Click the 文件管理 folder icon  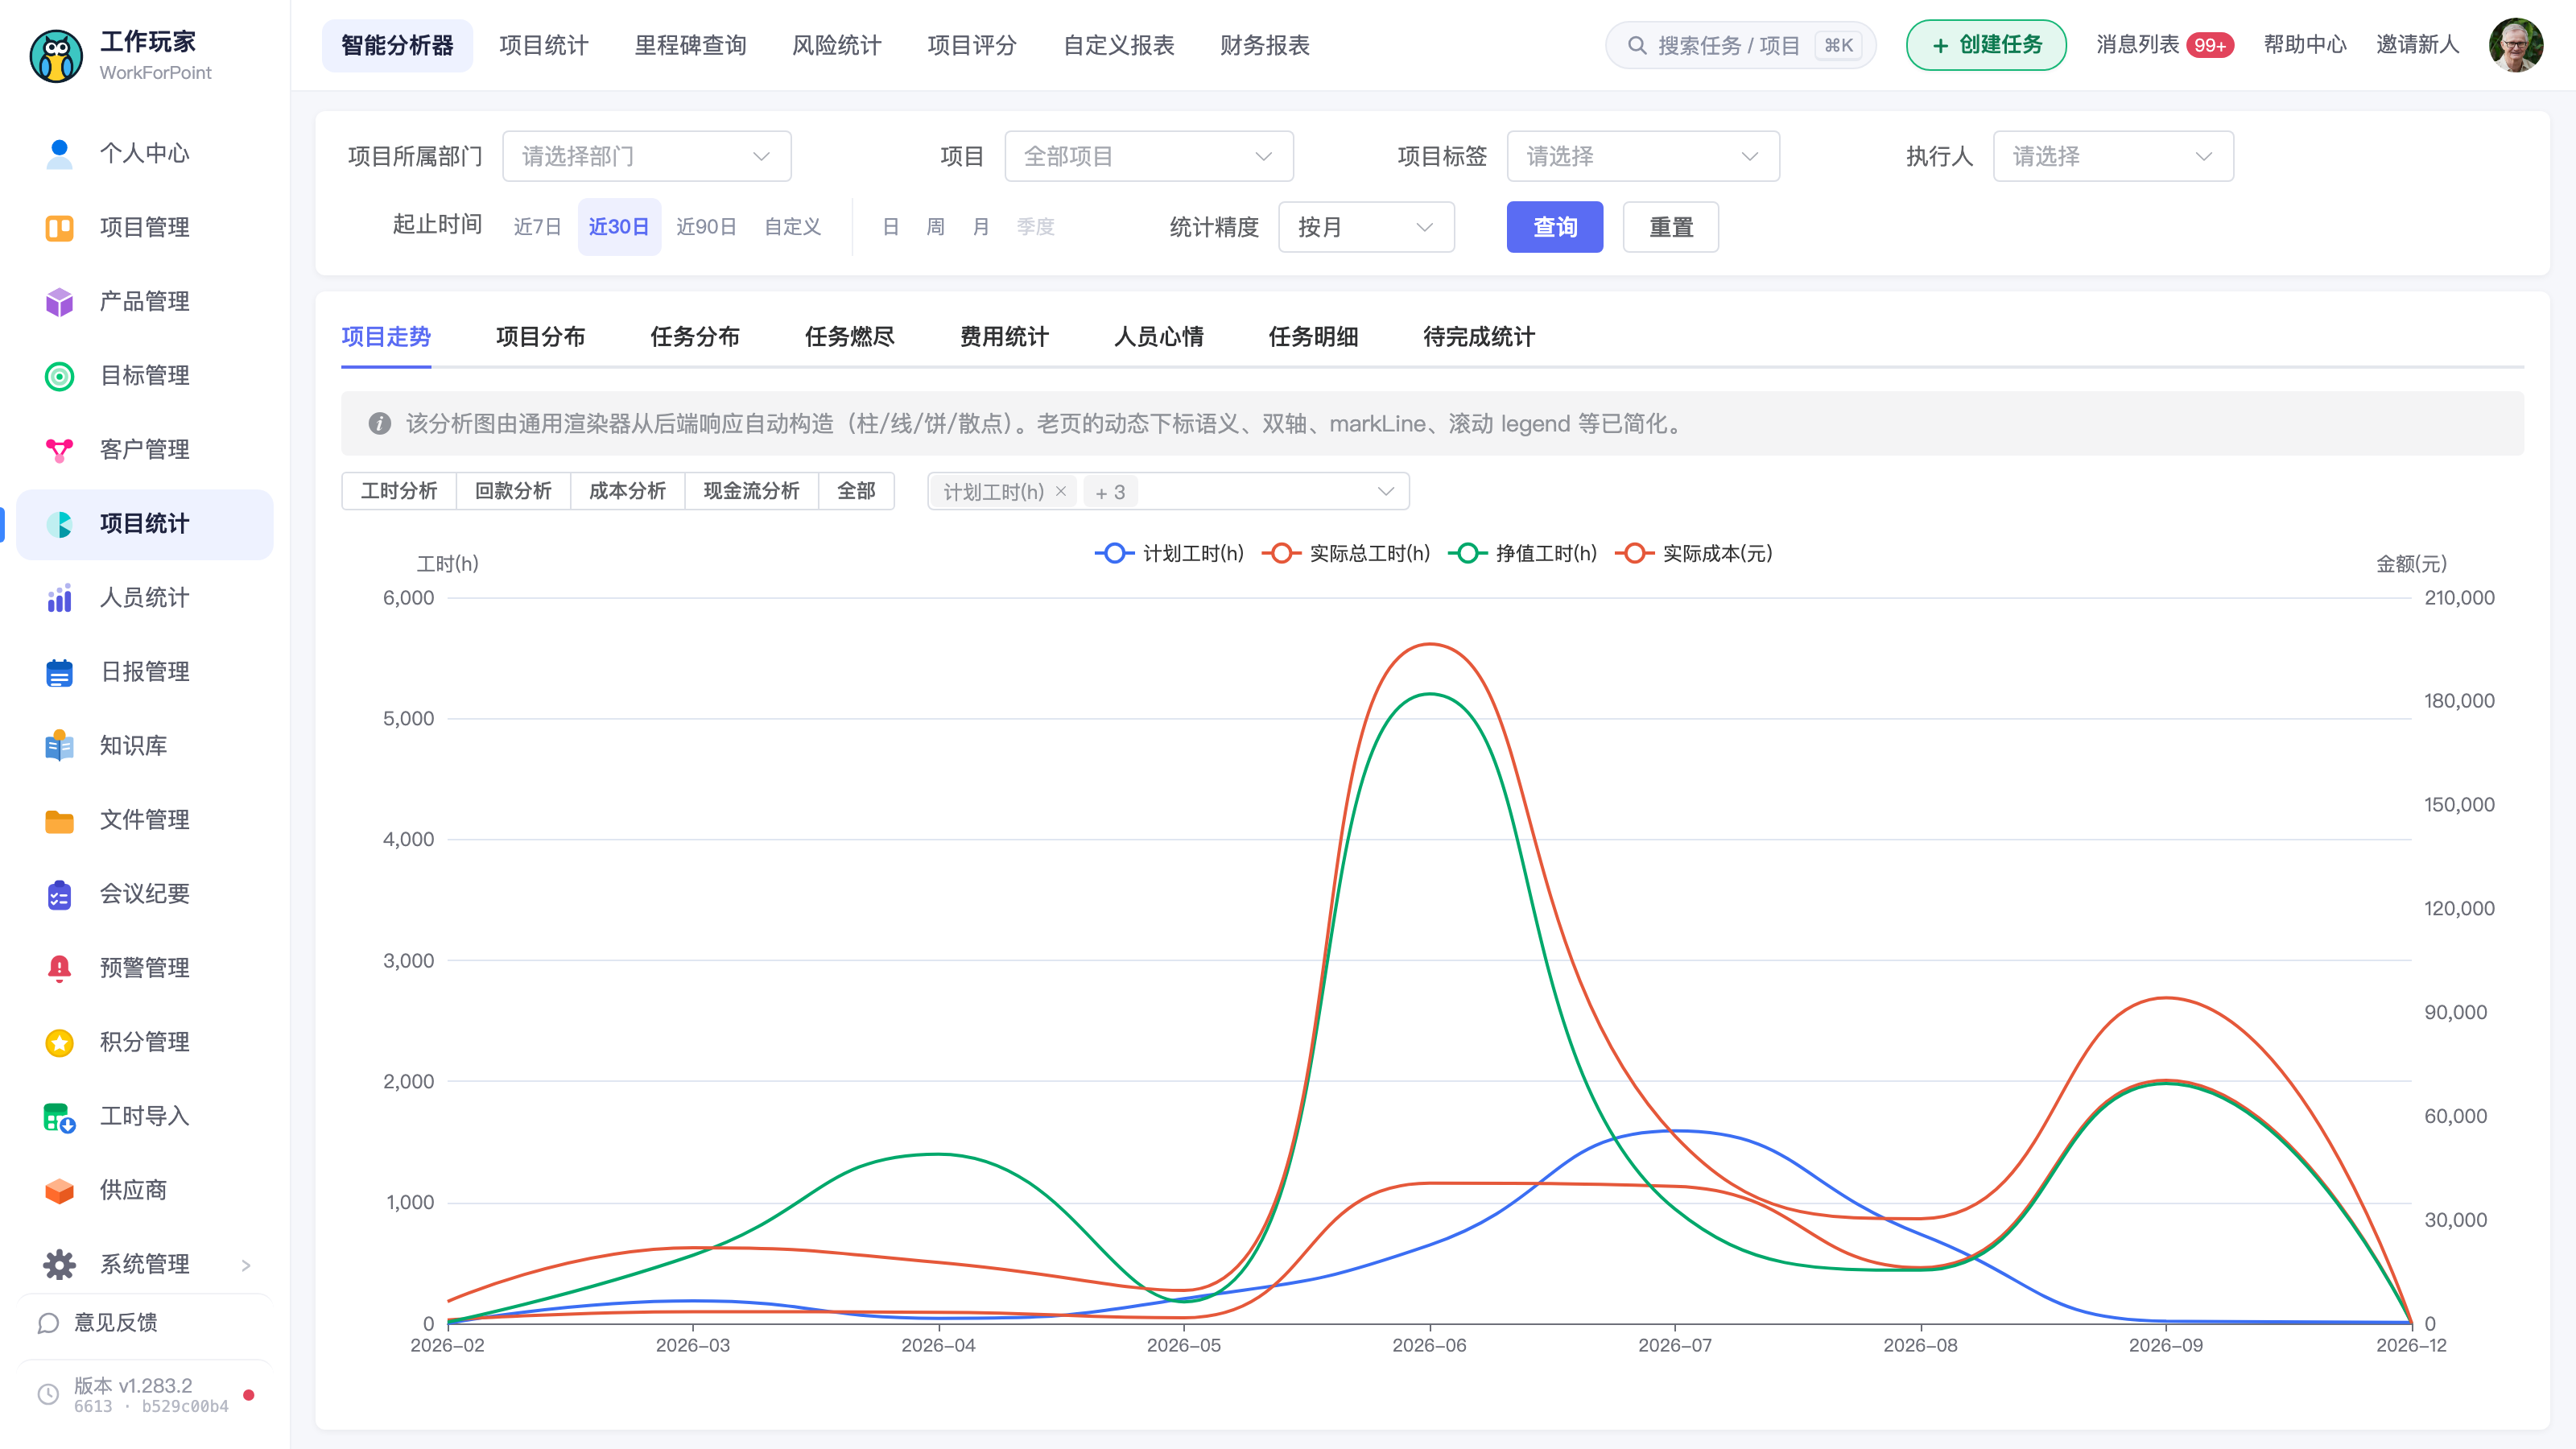[59, 820]
